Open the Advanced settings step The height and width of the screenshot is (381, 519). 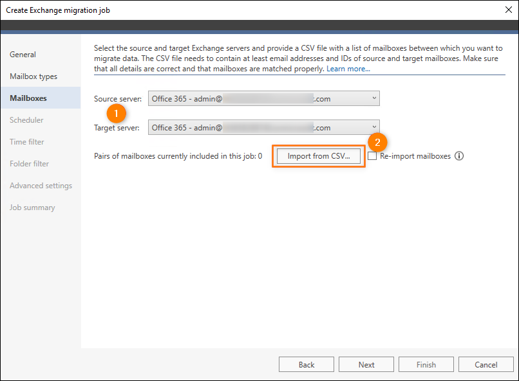(41, 186)
